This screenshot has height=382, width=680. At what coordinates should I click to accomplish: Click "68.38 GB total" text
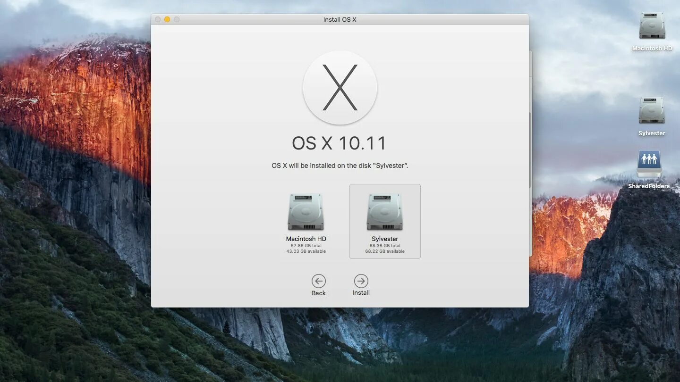point(385,246)
